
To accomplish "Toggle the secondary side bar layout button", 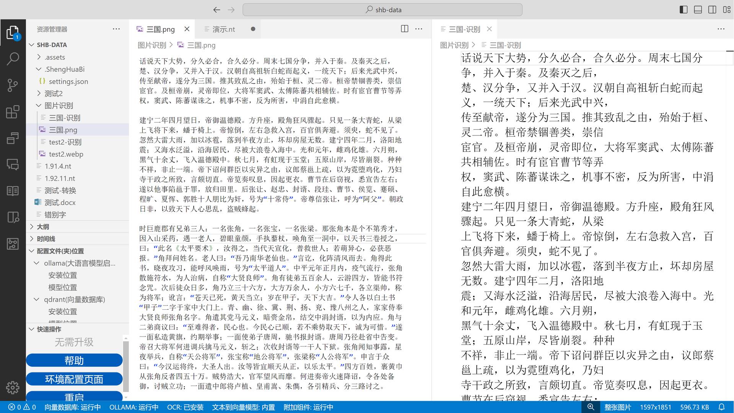I will pyautogui.click(x=712, y=10).
